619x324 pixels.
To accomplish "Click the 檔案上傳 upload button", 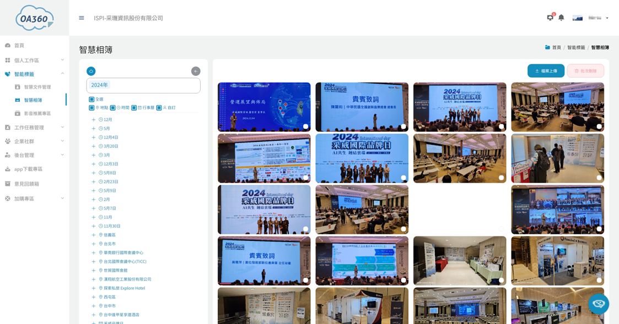I will coord(546,71).
